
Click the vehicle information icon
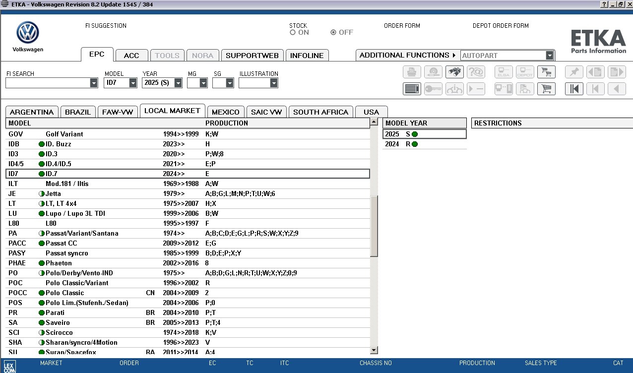pyautogui.click(x=454, y=89)
